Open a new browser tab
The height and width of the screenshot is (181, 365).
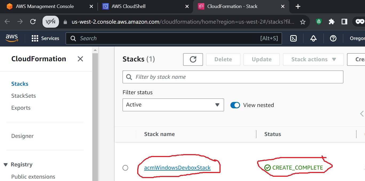click(298, 6)
